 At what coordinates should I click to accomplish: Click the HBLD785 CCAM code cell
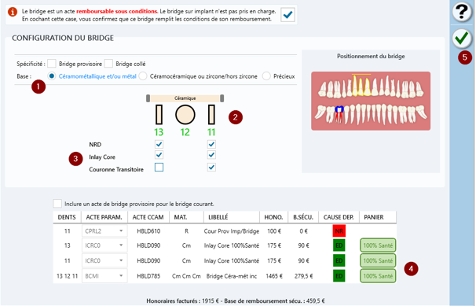[148, 276]
